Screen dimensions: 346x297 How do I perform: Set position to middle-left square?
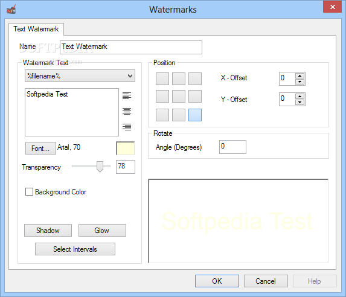point(162,96)
